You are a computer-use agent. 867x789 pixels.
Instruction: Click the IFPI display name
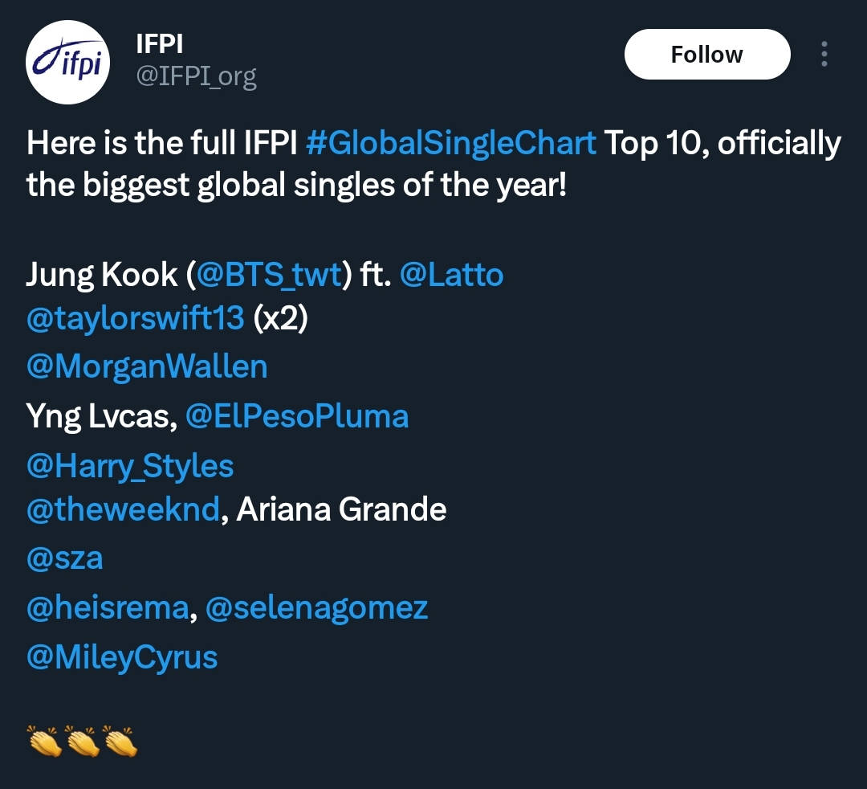(159, 43)
